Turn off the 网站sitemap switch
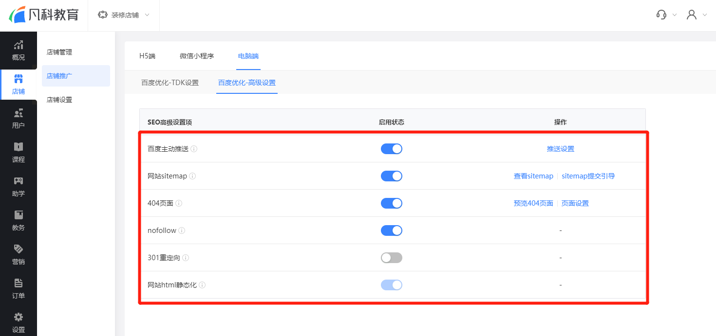 coord(392,176)
